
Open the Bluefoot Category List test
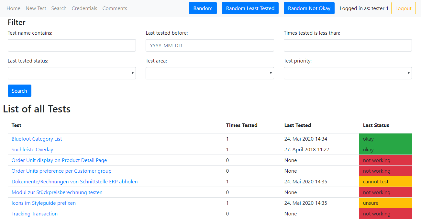click(x=37, y=139)
